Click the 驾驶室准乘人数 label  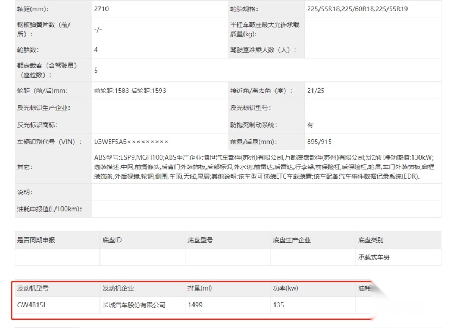point(263,50)
